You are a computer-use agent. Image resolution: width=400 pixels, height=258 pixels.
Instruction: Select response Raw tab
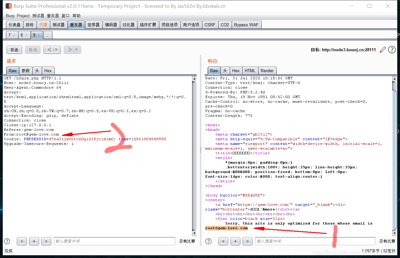point(214,71)
